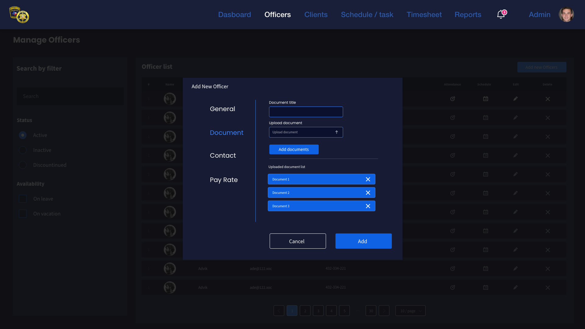
Task: Go to next page with right chevron
Action: point(384,311)
